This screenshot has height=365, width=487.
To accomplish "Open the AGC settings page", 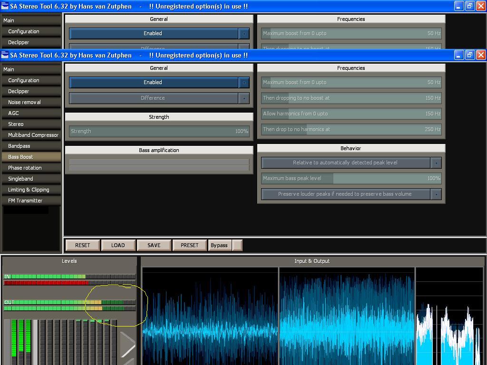I will [x=31, y=113].
